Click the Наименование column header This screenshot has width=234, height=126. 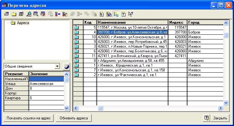pos(132,22)
